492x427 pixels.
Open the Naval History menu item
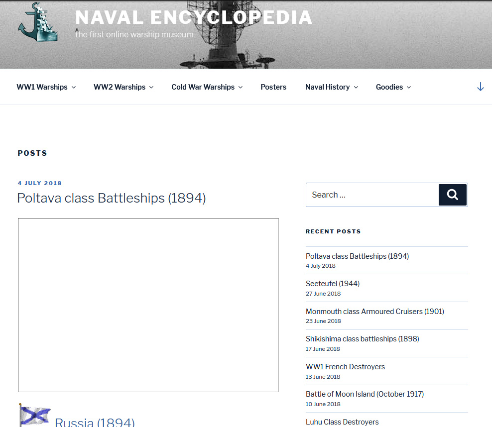[x=328, y=87]
